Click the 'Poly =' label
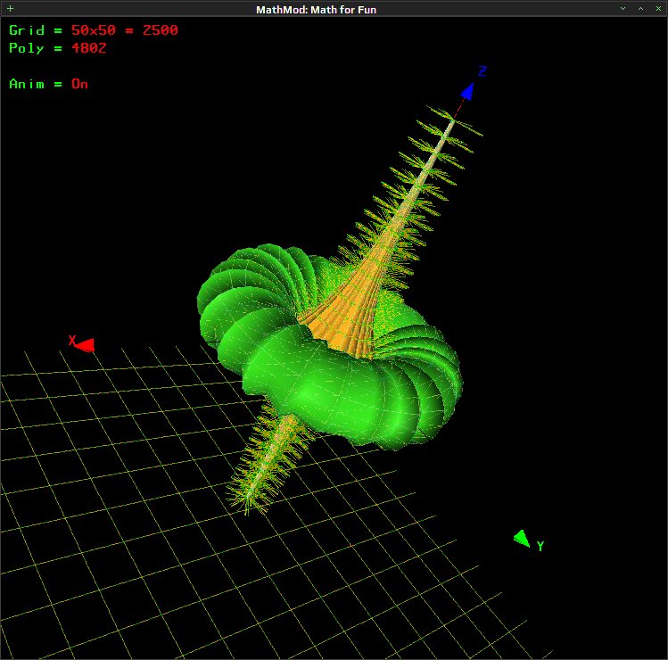Viewport: 668px width, 660px height. (x=36, y=48)
